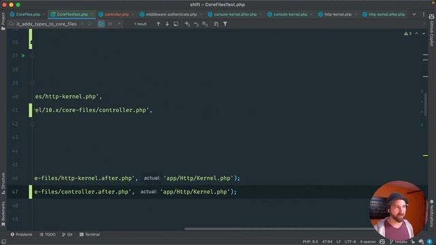
Task: Click the select all occurrences icon
Action: pyautogui.click(x=176, y=24)
